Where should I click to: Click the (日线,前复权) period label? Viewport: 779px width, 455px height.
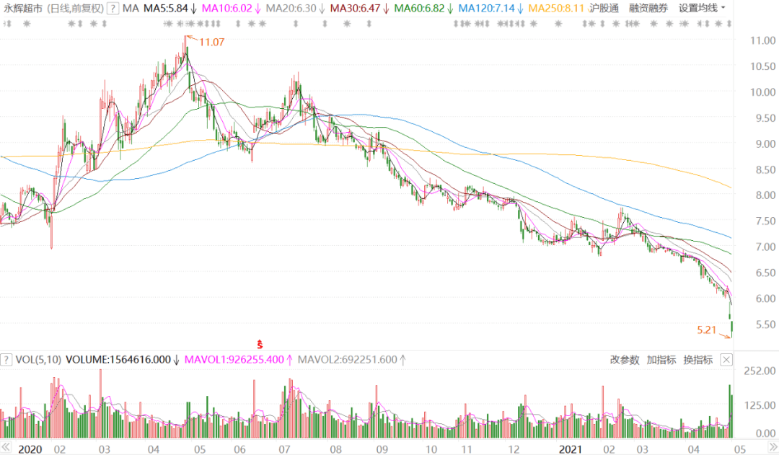click(x=74, y=9)
